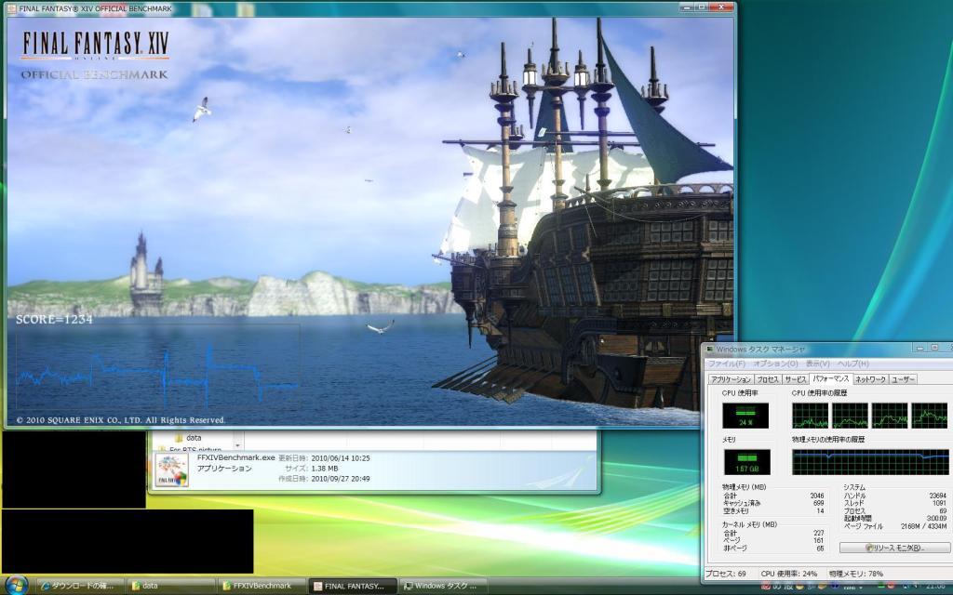The width and height of the screenshot is (953, 595).
Task: Click CPU usage 24 % meter
Action: [x=745, y=416]
